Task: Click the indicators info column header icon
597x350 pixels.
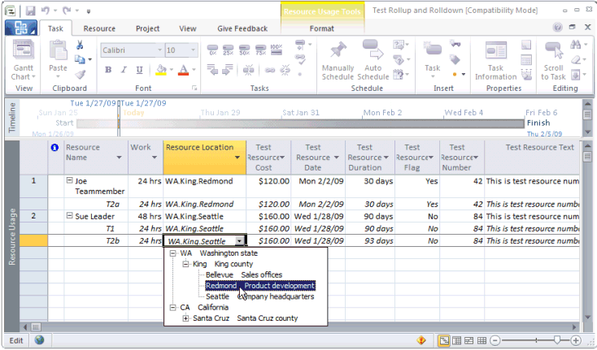Action: pyautogui.click(x=54, y=148)
